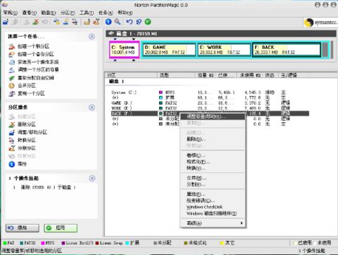Click the icon beside 创建一个备份分区

(12, 54)
